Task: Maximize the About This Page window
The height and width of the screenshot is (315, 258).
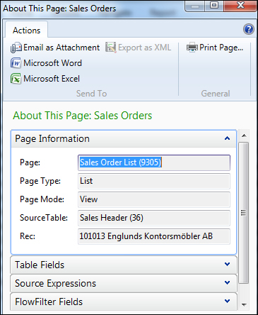Action: (x=214, y=6)
